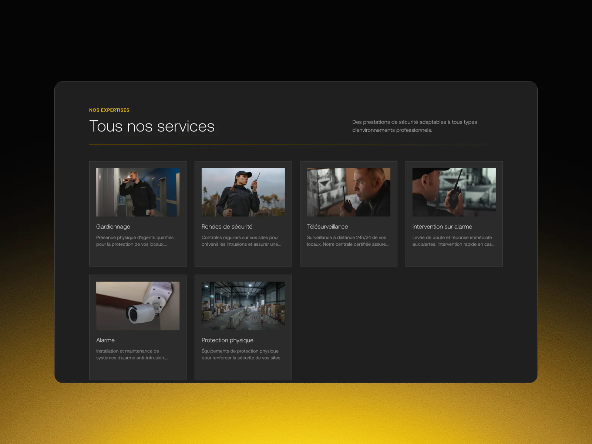Click the Rondes de sécurité title
Viewport: 592px width, 444px height.
coord(227,227)
